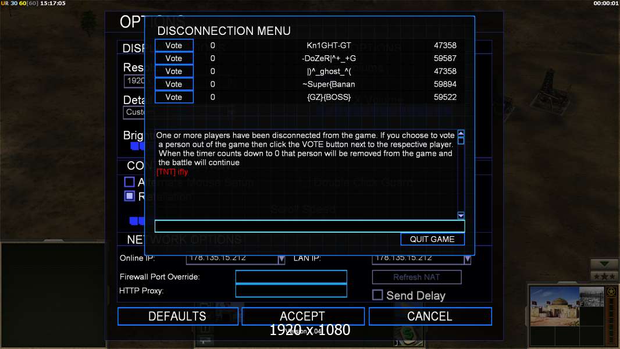Click the message box scroll-up arrow
Screen dimensions: 620x349
click(x=461, y=134)
